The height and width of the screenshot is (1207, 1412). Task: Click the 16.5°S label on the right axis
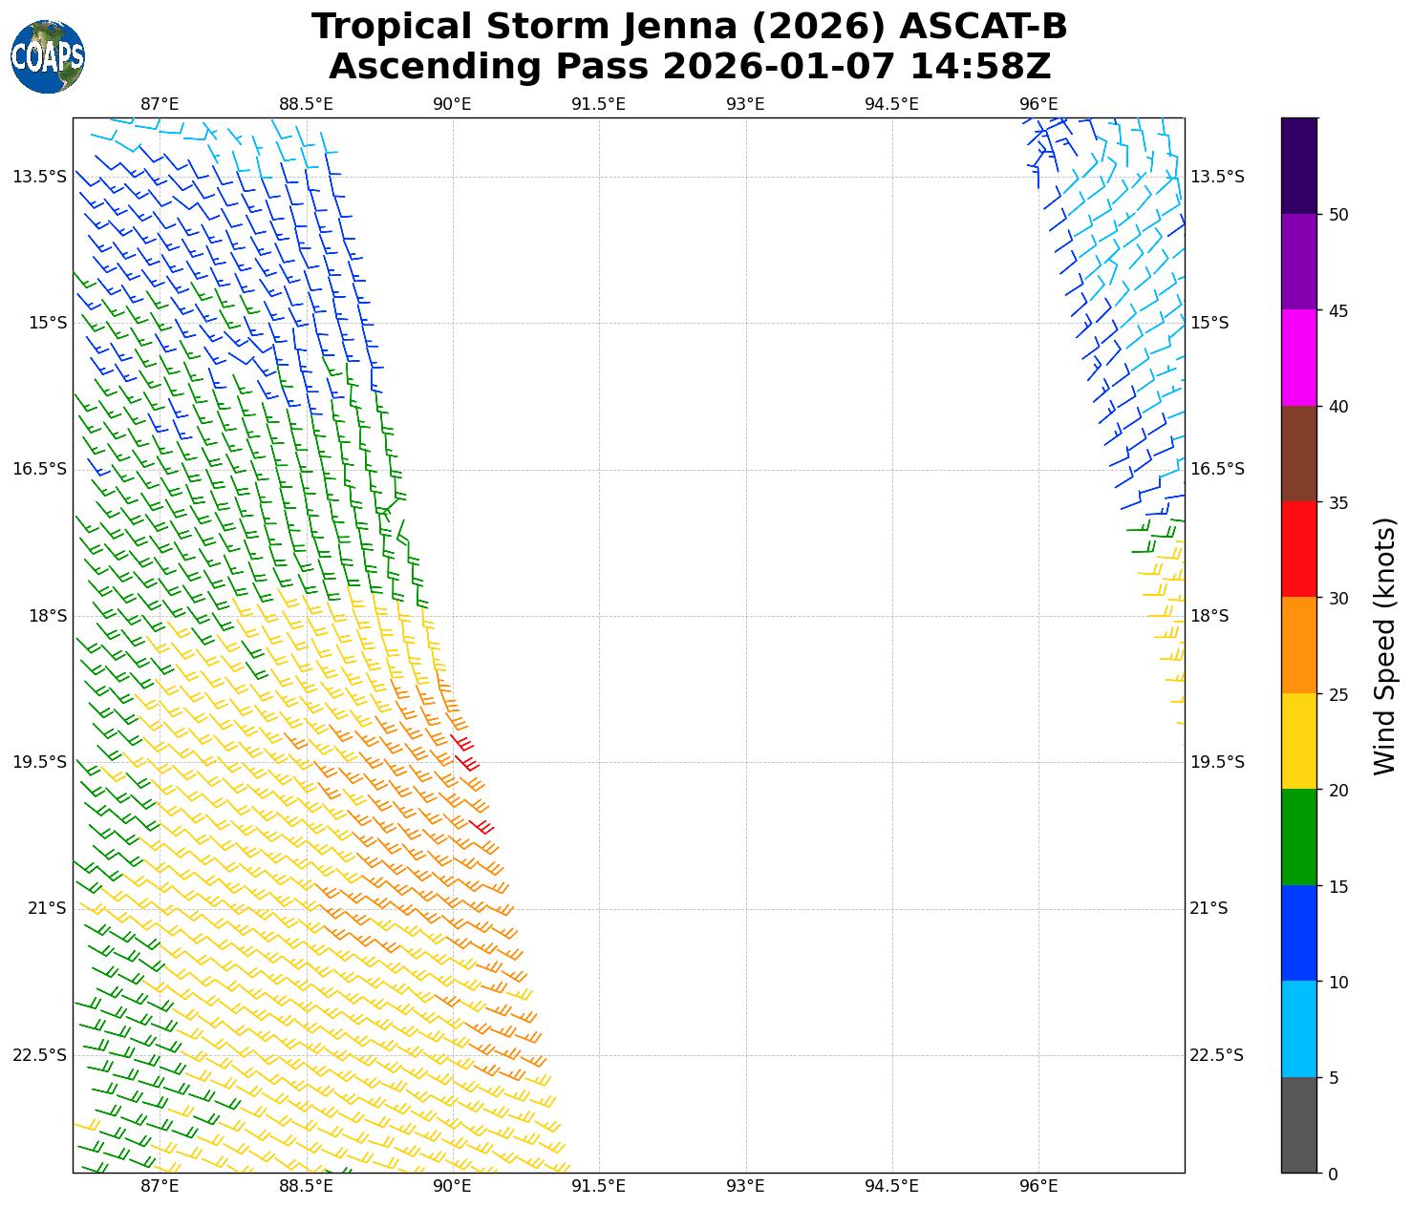1216,469
